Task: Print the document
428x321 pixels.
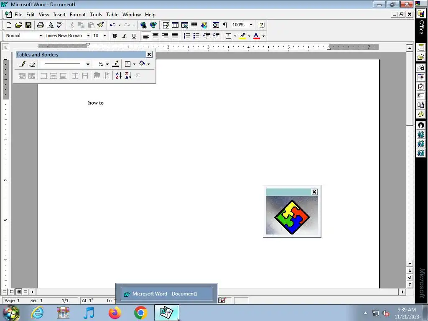Action: (41, 25)
